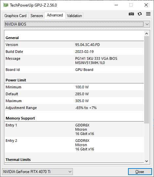Click the Power Limit section heading
154x177 pixels.
[x=16, y=80]
